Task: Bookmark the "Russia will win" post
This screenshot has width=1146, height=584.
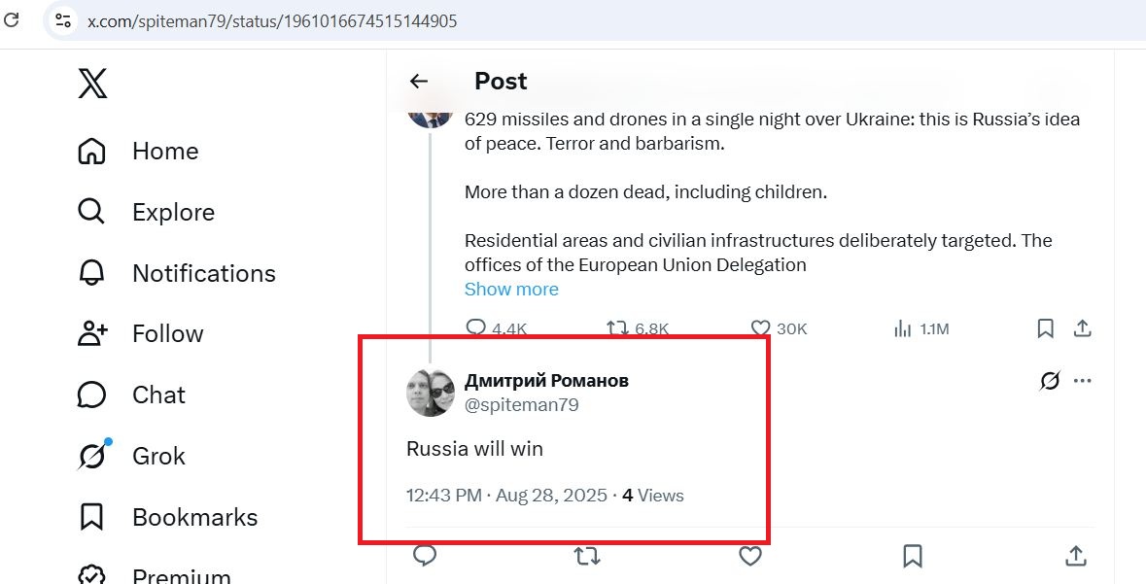Action: (x=912, y=557)
